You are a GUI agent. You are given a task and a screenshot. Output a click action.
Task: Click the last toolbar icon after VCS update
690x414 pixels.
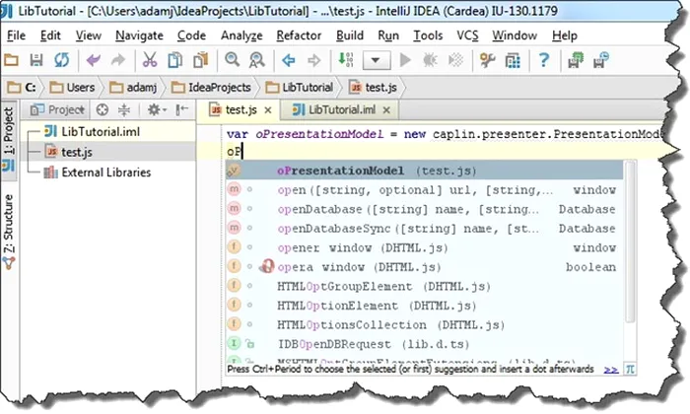pyautogui.click(x=601, y=60)
